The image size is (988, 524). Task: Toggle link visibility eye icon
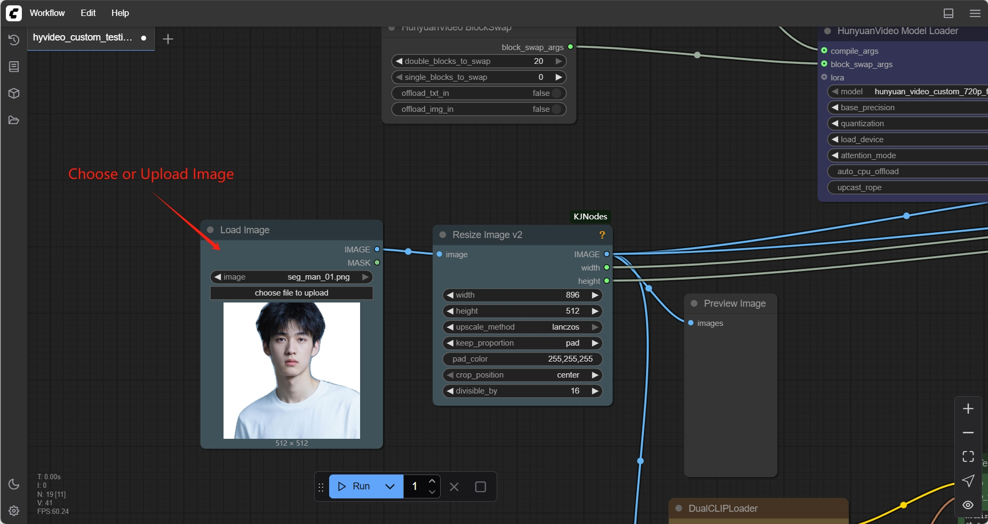click(968, 505)
